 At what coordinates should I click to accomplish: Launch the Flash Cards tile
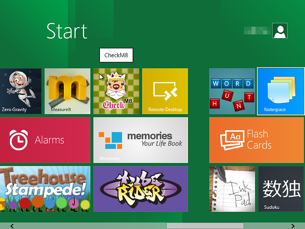coord(257,140)
